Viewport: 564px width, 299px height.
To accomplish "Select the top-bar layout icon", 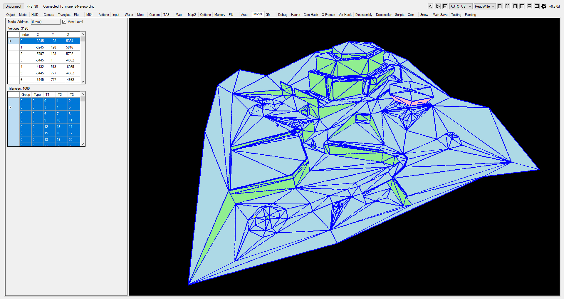I will click(522, 6).
